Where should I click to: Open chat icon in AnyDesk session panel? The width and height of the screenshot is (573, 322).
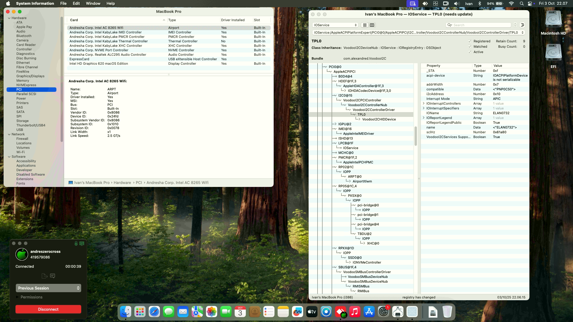click(53, 276)
